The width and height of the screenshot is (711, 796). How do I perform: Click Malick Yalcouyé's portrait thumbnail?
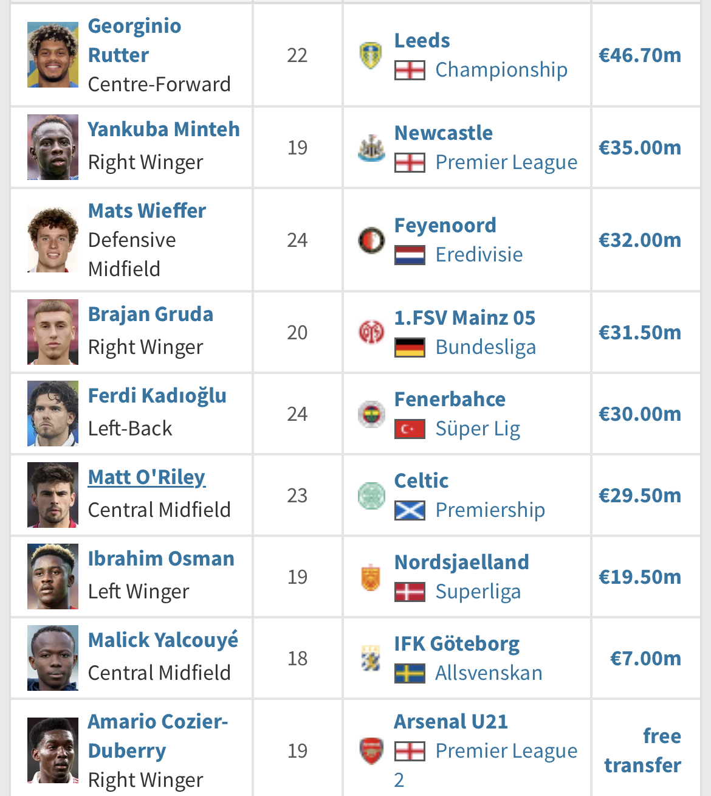click(53, 658)
